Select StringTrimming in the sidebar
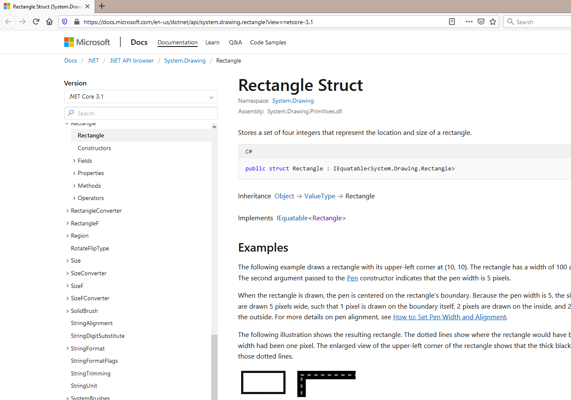 tap(90, 373)
